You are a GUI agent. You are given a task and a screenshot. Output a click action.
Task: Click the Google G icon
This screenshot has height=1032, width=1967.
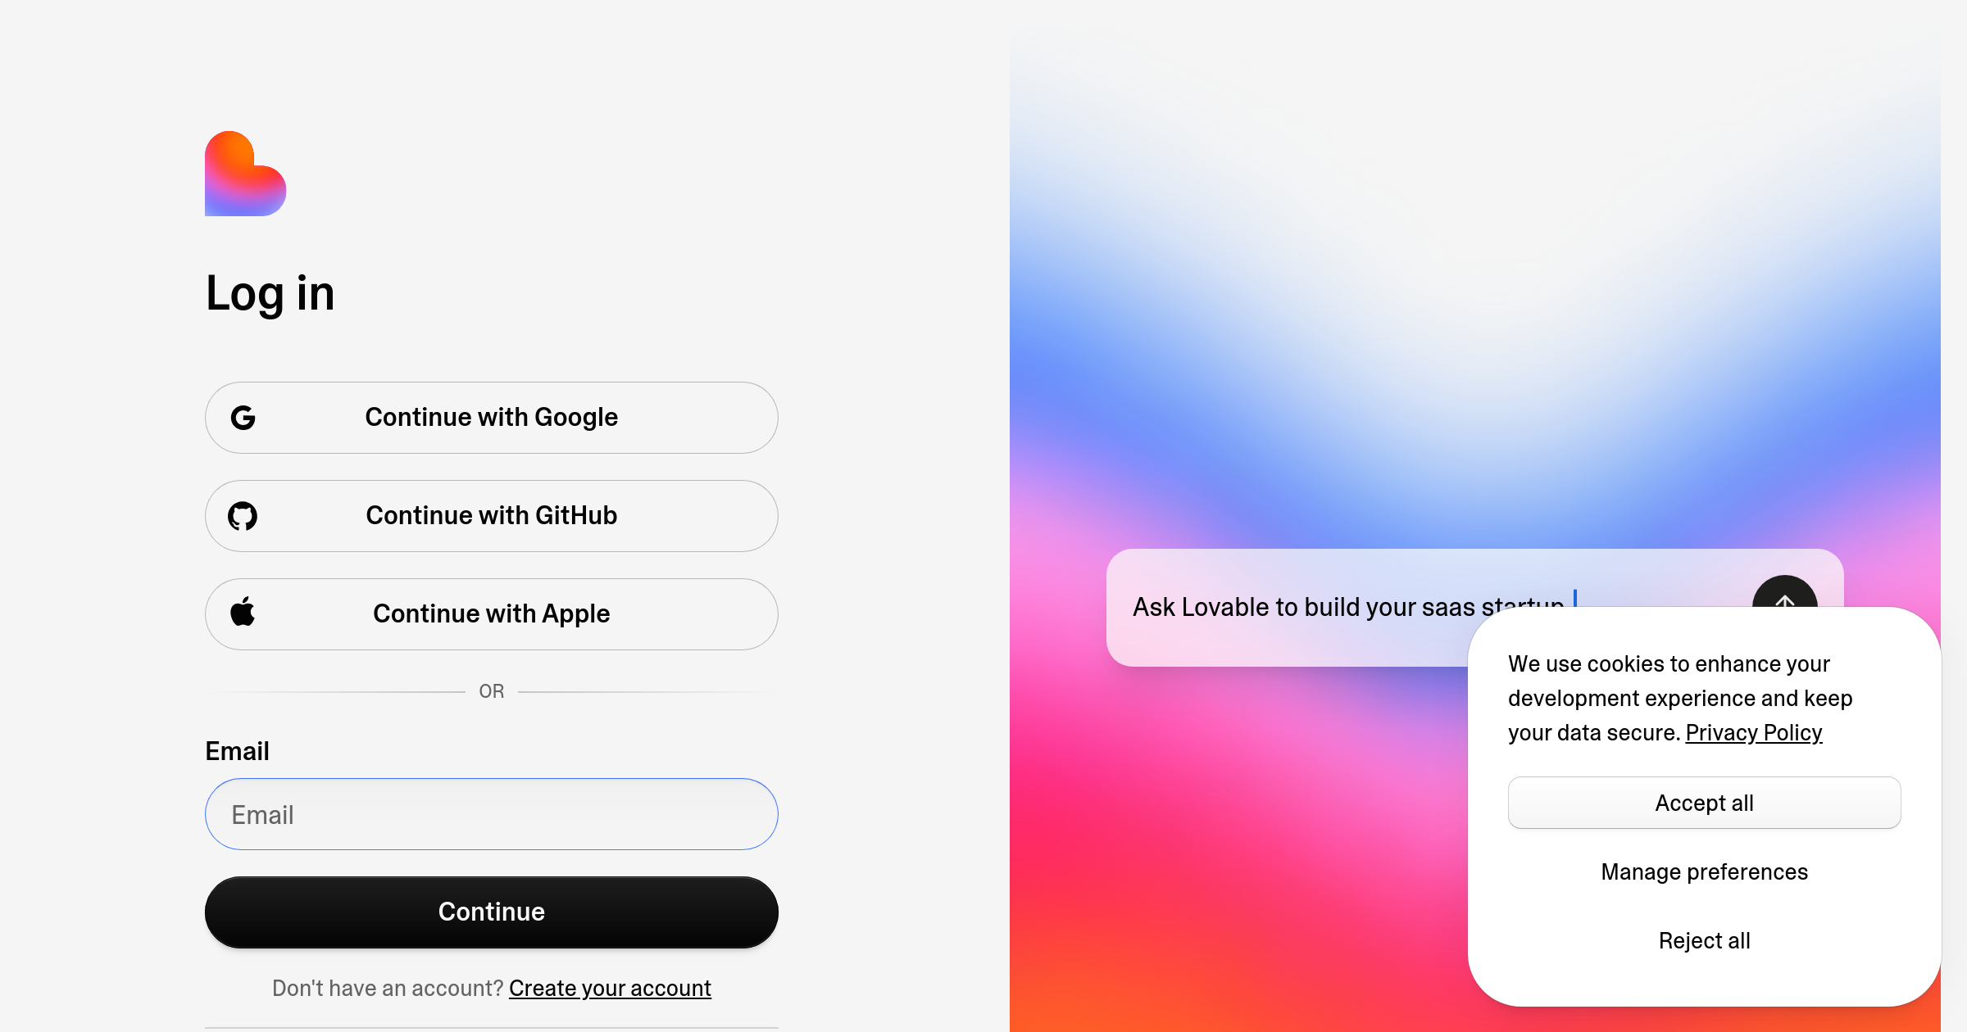(243, 418)
